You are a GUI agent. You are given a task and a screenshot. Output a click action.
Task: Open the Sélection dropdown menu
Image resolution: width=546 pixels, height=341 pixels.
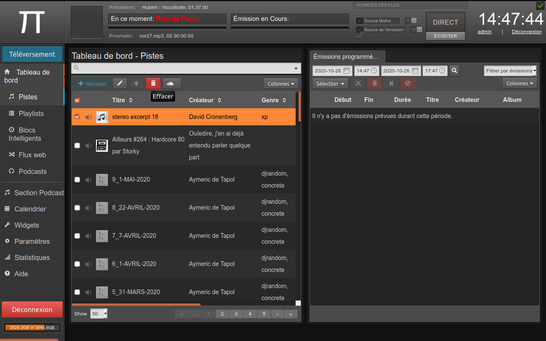[330, 84]
